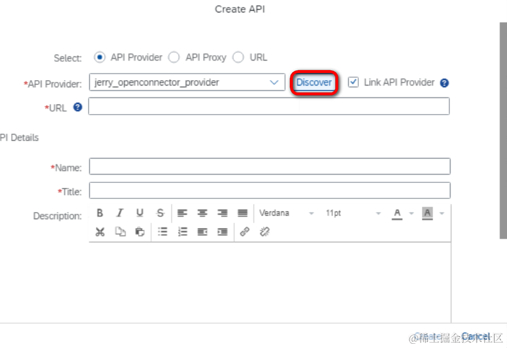Click into the Name input field
Viewport: 507px width, 348px height.
[x=270, y=166]
